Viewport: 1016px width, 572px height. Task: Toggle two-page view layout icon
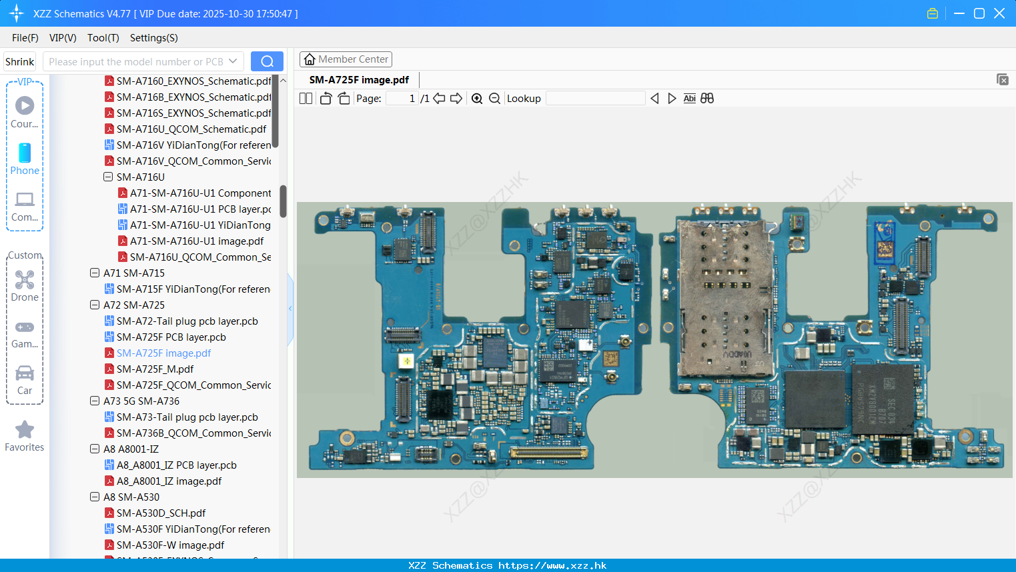(x=306, y=99)
